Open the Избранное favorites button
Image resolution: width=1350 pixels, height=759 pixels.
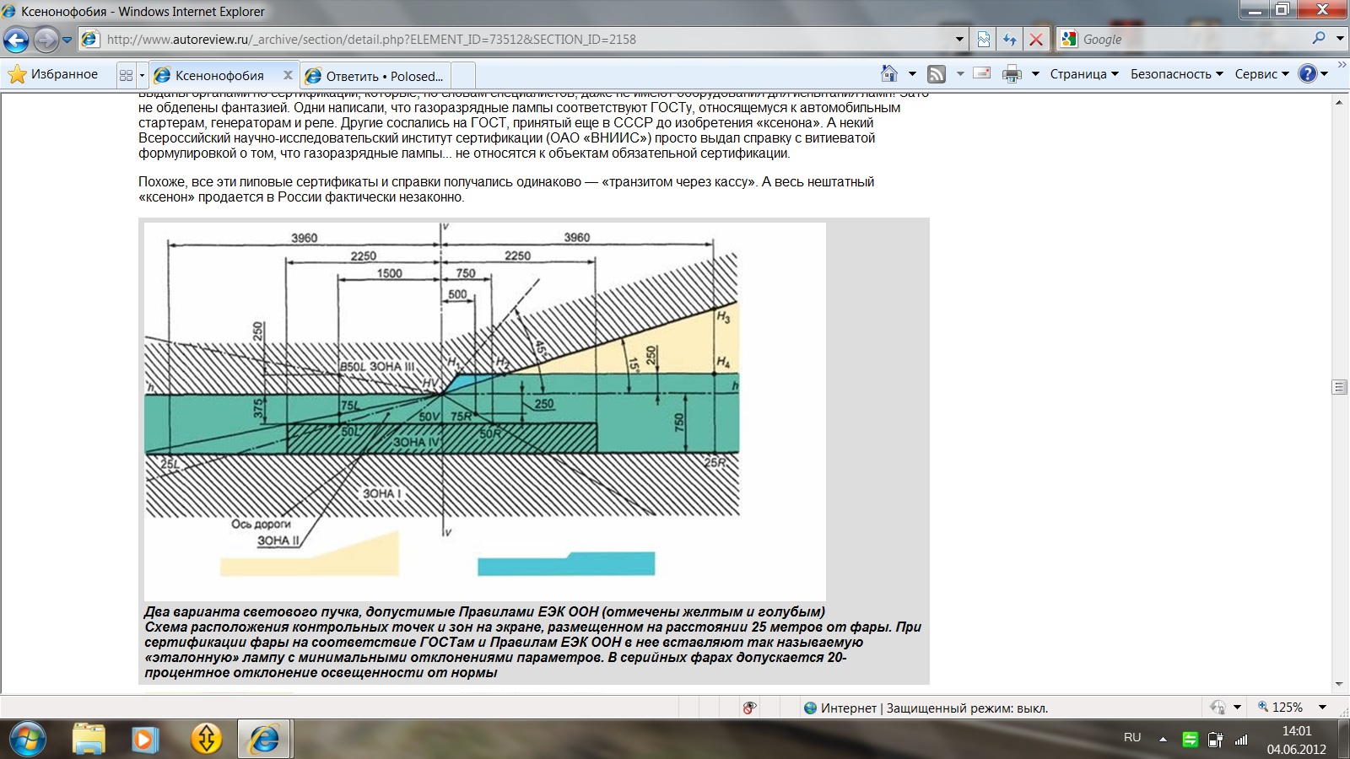[53, 74]
